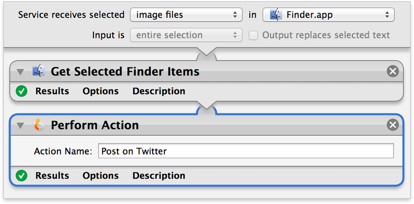Collapse the Get Selected Finder Items action
The width and height of the screenshot is (414, 204).
click(x=20, y=72)
